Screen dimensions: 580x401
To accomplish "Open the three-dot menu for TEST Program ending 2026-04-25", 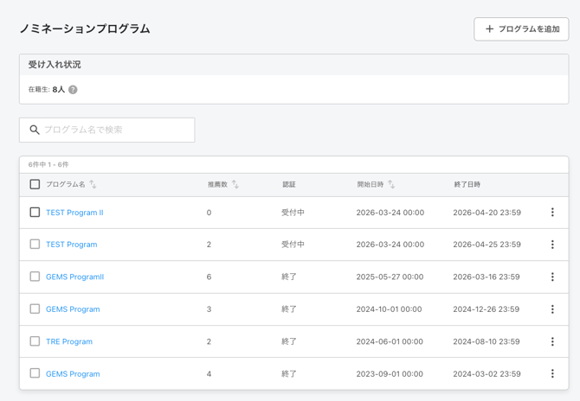I will pos(552,245).
